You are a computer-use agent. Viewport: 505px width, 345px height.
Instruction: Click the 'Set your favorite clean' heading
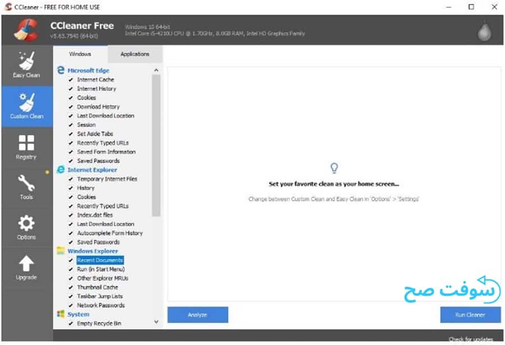coord(334,184)
